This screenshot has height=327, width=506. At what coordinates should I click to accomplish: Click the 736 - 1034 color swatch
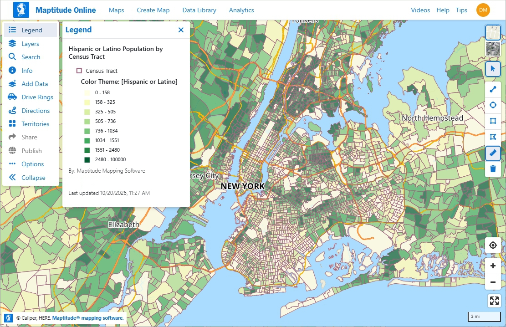pos(87,131)
